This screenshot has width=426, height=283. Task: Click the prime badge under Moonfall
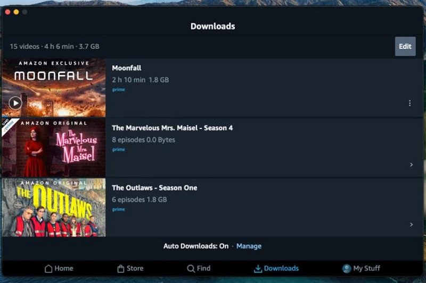118,90
